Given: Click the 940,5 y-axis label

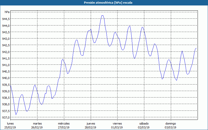Looking at the screenshot, I should [x=6, y=71].
